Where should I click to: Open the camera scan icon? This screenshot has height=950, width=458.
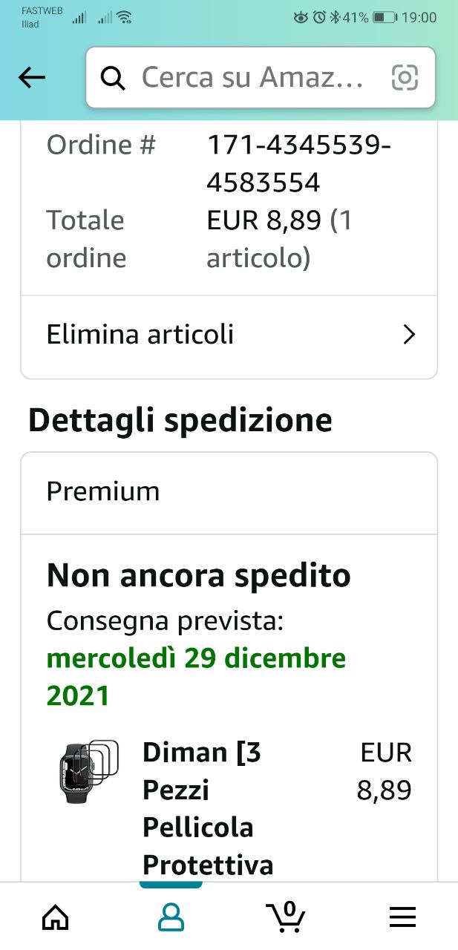[x=405, y=77]
